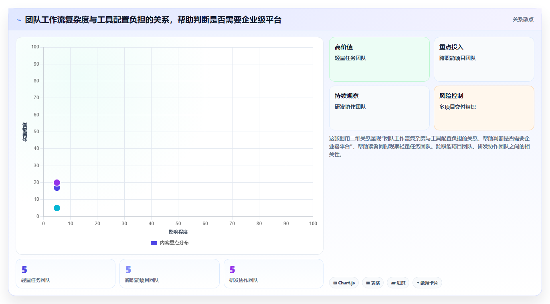Select the cyan scatter point at 5

57,208
